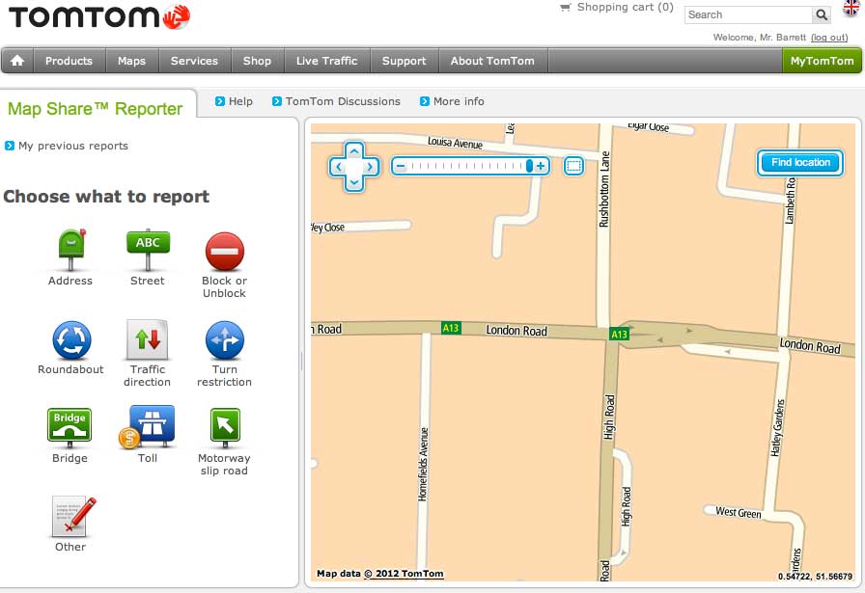Click the map zoom slider handle

coord(529,166)
